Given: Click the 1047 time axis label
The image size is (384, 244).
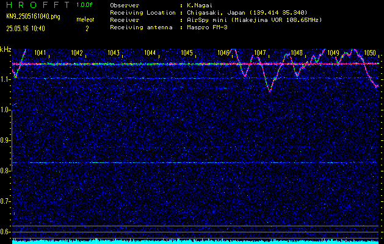Looking at the screenshot, I should click(260, 52).
